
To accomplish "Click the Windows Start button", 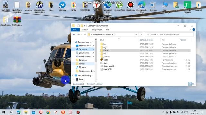I will coord(4,112).
